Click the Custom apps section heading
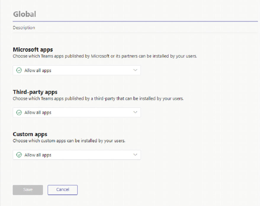 (x=30, y=134)
